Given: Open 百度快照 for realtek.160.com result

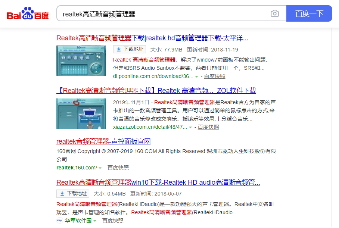Looking at the screenshot, I should pos(118,168).
